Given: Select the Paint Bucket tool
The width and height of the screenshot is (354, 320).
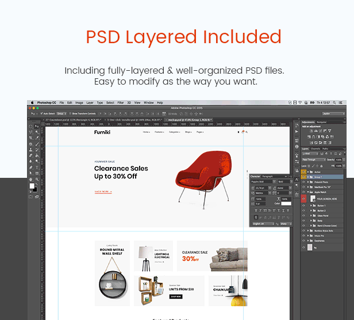Looking at the screenshot, I should point(37,155).
